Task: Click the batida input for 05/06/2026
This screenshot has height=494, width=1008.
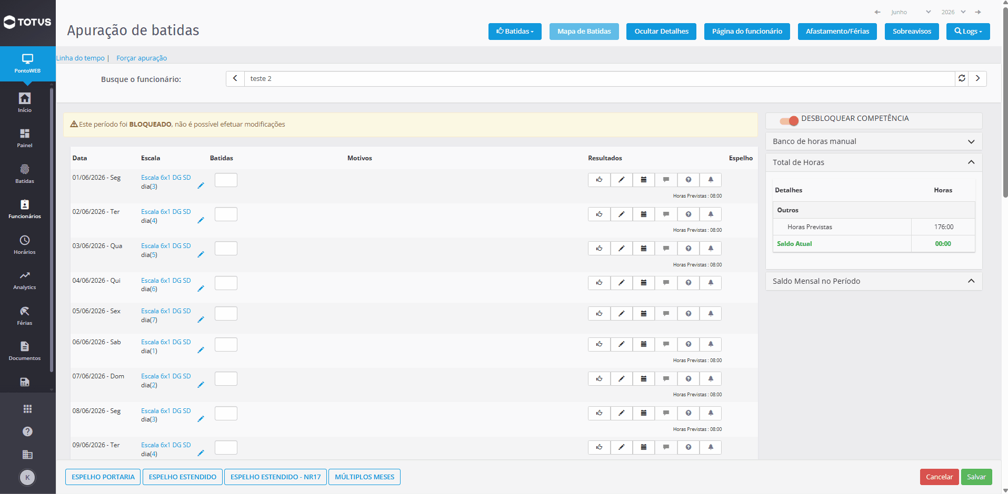Action: (x=226, y=313)
